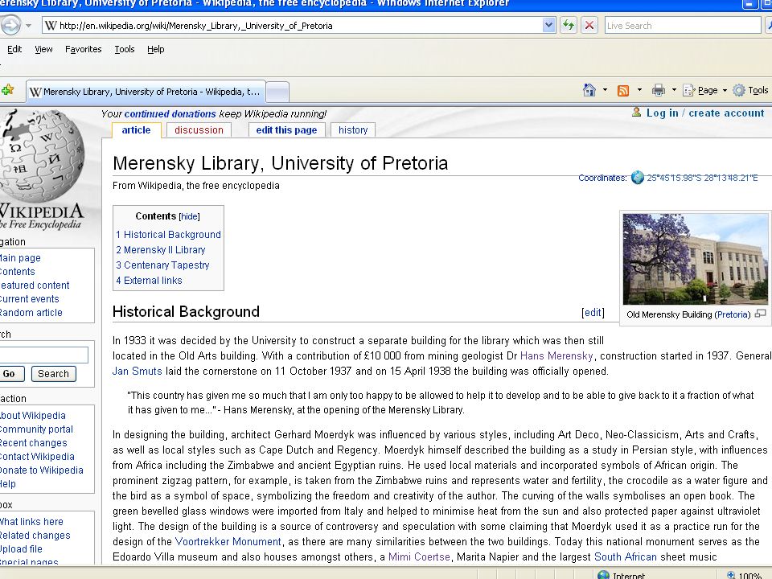
Task: Click into the Live Search box
Action: coord(683,26)
